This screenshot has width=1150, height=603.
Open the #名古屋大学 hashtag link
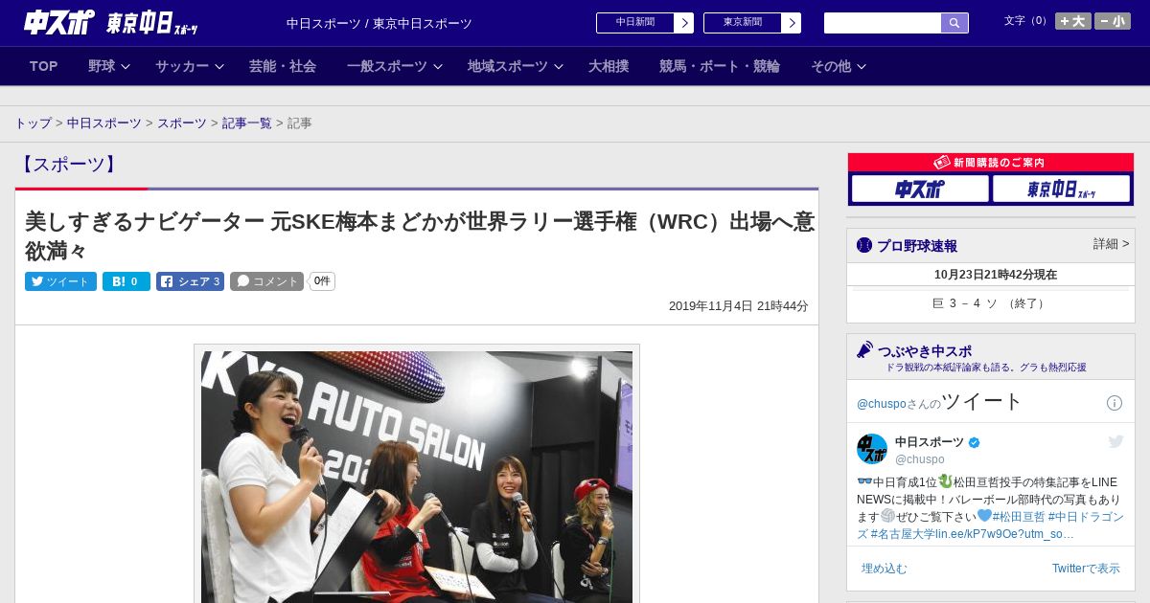tap(902, 534)
